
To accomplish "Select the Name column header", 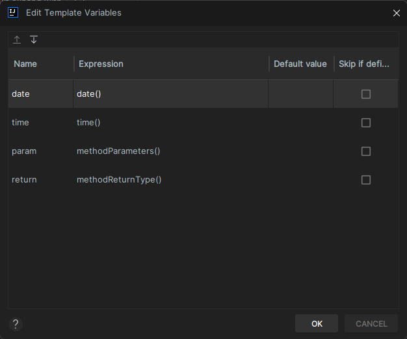I will click(41, 64).
